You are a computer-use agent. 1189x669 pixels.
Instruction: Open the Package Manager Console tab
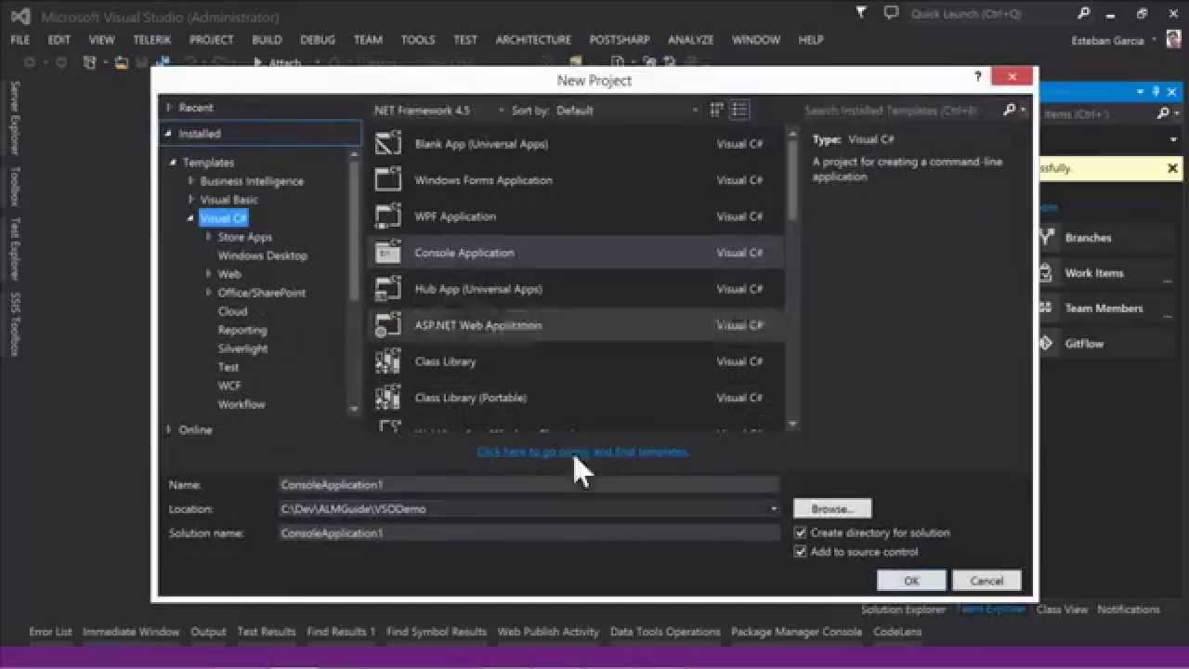(796, 632)
